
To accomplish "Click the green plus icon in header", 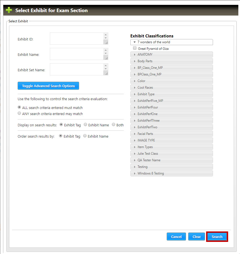I will click(9, 10).
